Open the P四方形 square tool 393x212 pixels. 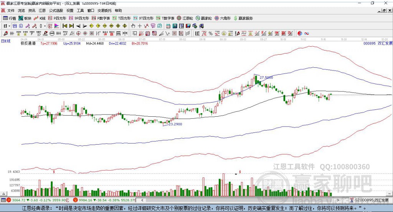57,18
